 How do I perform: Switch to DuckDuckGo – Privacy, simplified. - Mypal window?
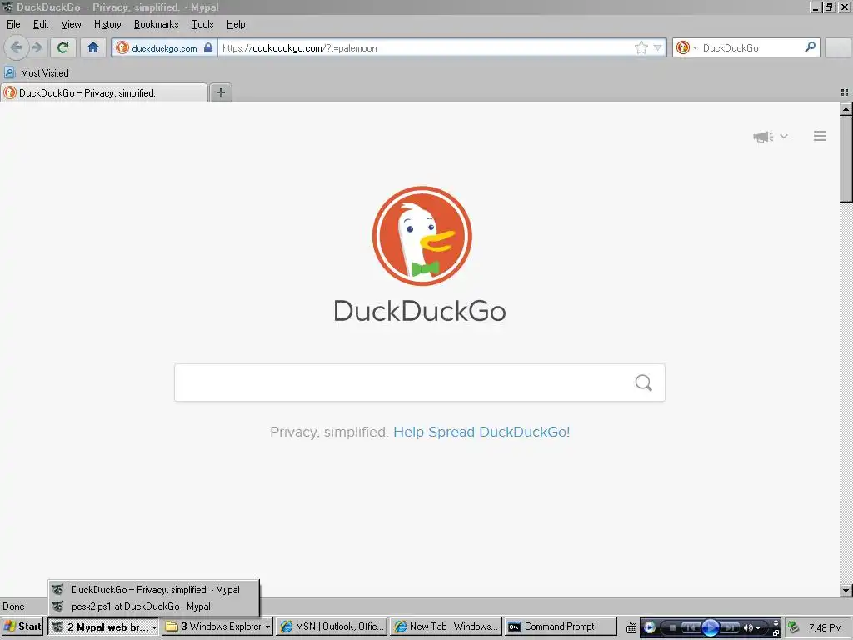(153, 589)
